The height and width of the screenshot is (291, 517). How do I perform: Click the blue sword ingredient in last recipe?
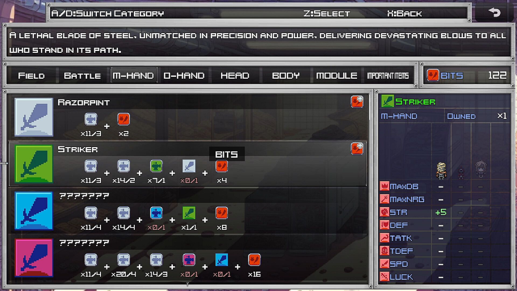[x=222, y=260]
